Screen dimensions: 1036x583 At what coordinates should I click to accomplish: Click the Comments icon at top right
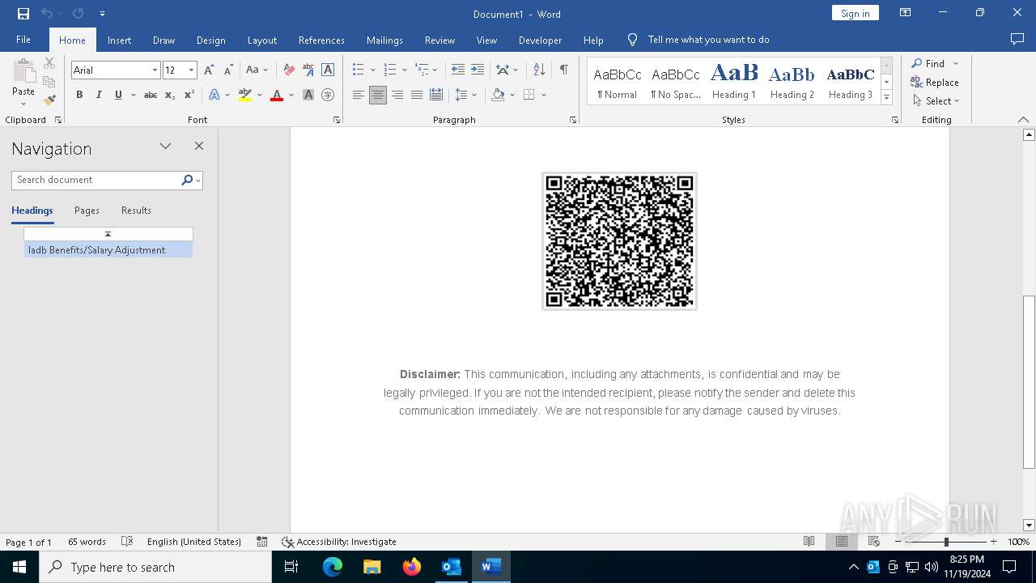[1017, 39]
